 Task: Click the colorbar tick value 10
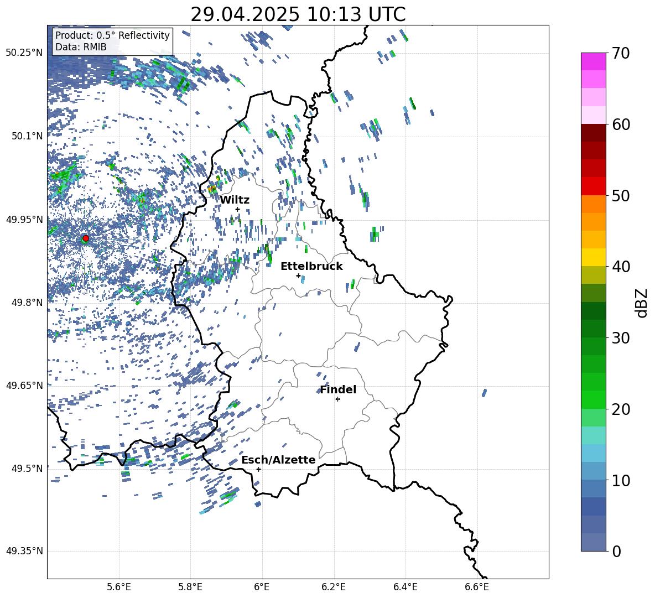(x=620, y=480)
